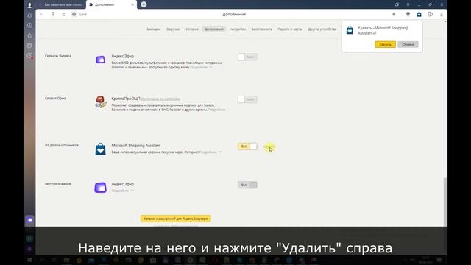Turn off Microsoft Shopping Assistant switch

click(x=247, y=146)
